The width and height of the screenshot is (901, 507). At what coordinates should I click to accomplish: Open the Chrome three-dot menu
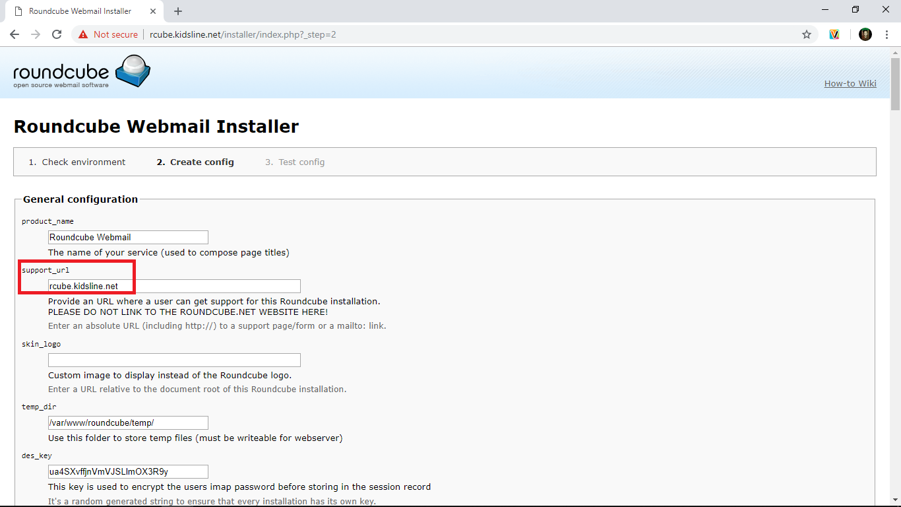pos(886,34)
